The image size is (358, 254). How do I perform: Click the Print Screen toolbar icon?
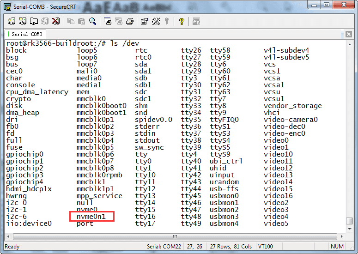(108, 21)
